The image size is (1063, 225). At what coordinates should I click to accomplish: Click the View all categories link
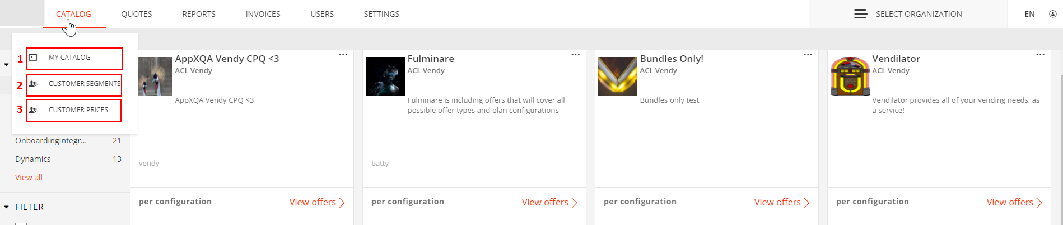tap(29, 178)
